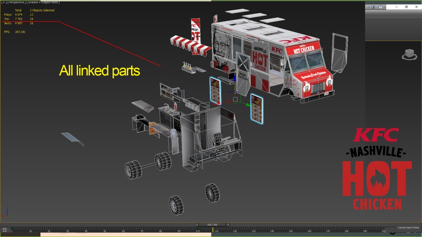Viewport: 422px width, 237px height.
Task: Click the ViewCube in the viewport
Action: tap(410, 54)
